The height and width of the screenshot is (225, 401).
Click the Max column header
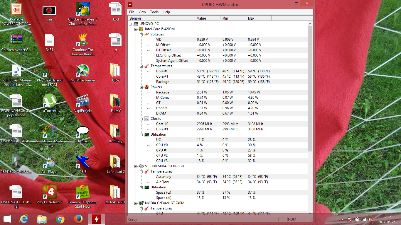259,18
